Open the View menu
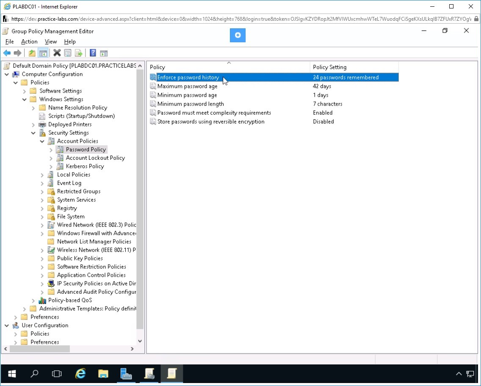 (x=51, y=42)
